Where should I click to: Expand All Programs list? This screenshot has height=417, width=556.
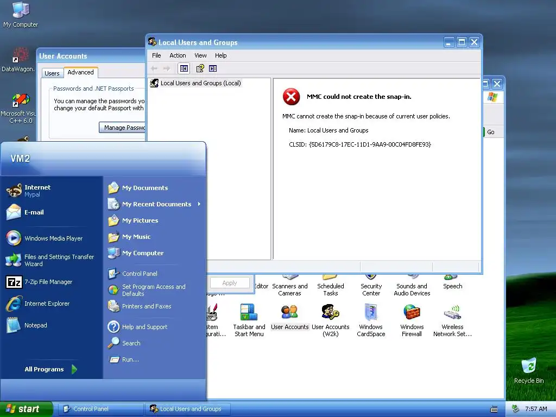point(50,369)
